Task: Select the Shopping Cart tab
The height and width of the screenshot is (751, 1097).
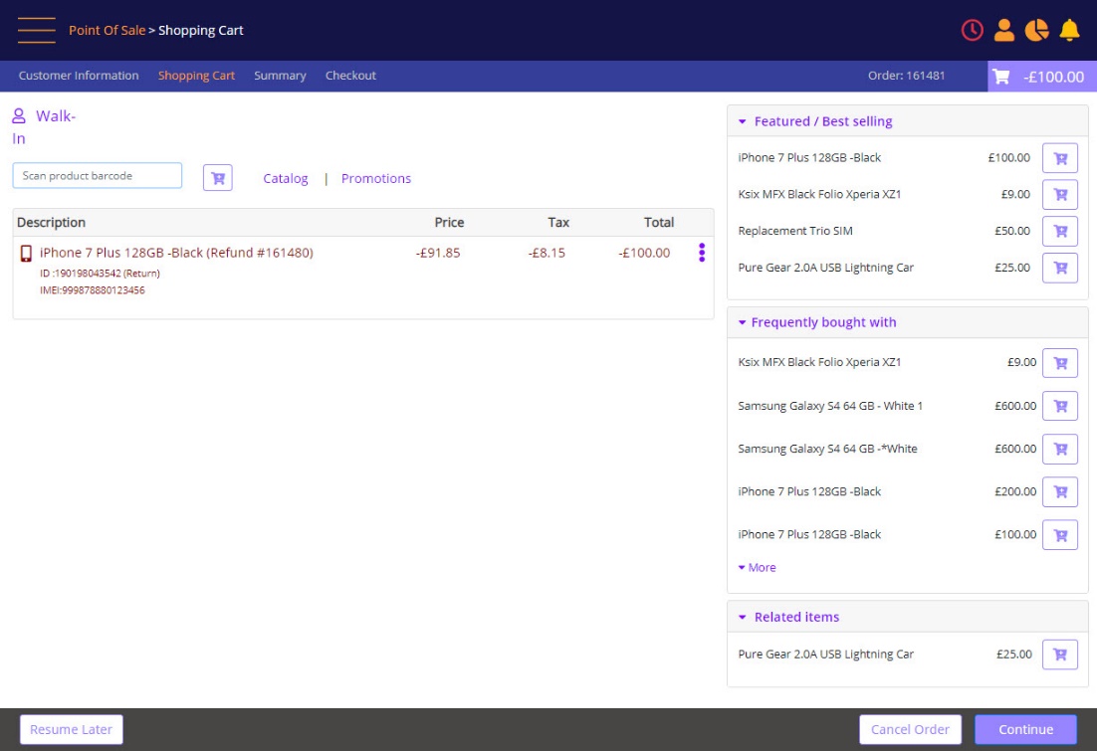Action: (196, 76)
